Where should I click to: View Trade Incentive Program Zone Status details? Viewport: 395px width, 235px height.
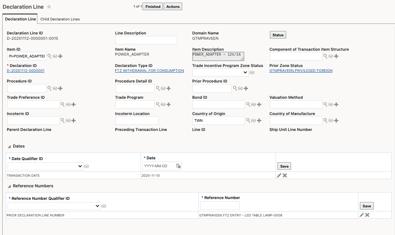pyautogui.click(x=252, y=73)
